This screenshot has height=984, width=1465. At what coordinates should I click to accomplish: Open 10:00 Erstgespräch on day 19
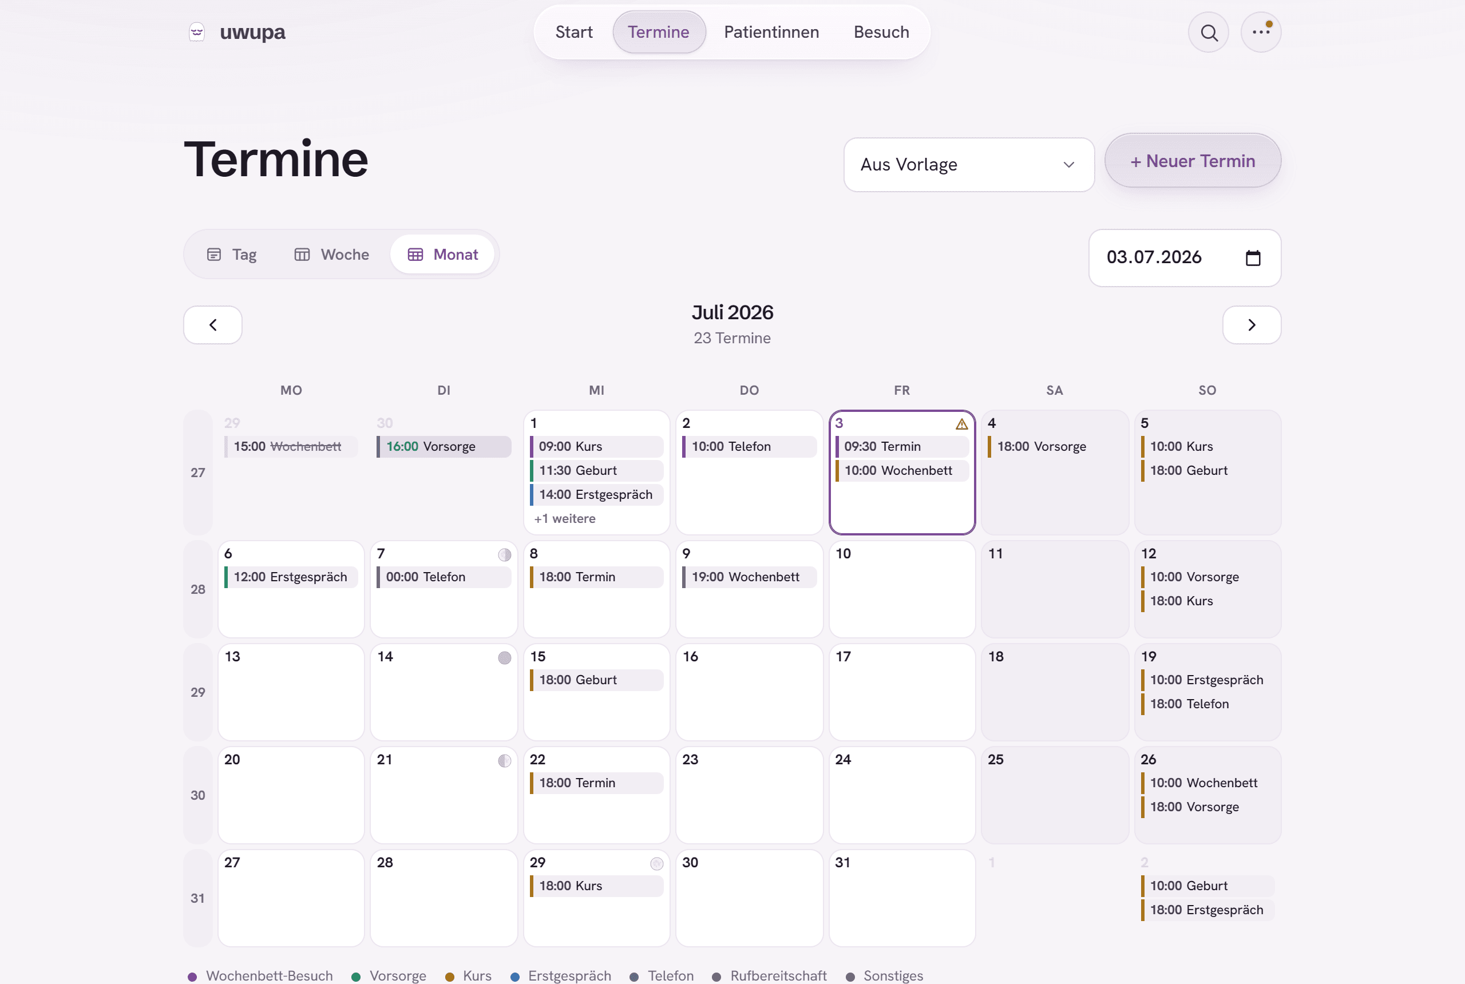[1207, 680]
